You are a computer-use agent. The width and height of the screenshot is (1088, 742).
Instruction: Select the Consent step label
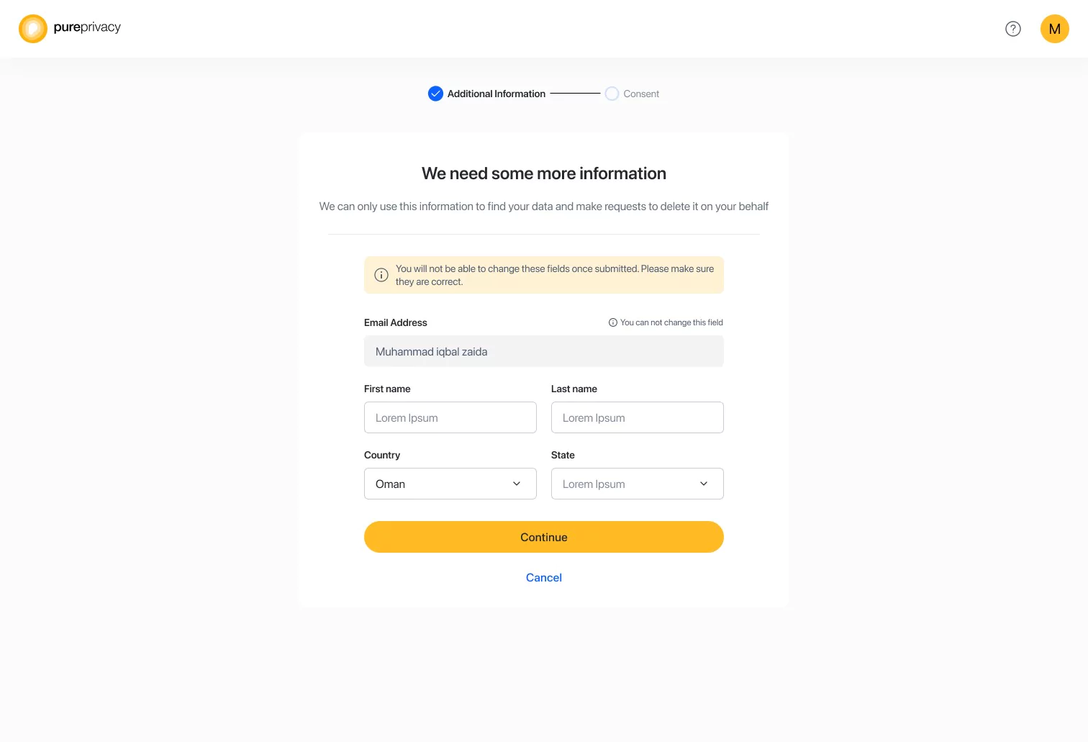[x=641, y=94]
